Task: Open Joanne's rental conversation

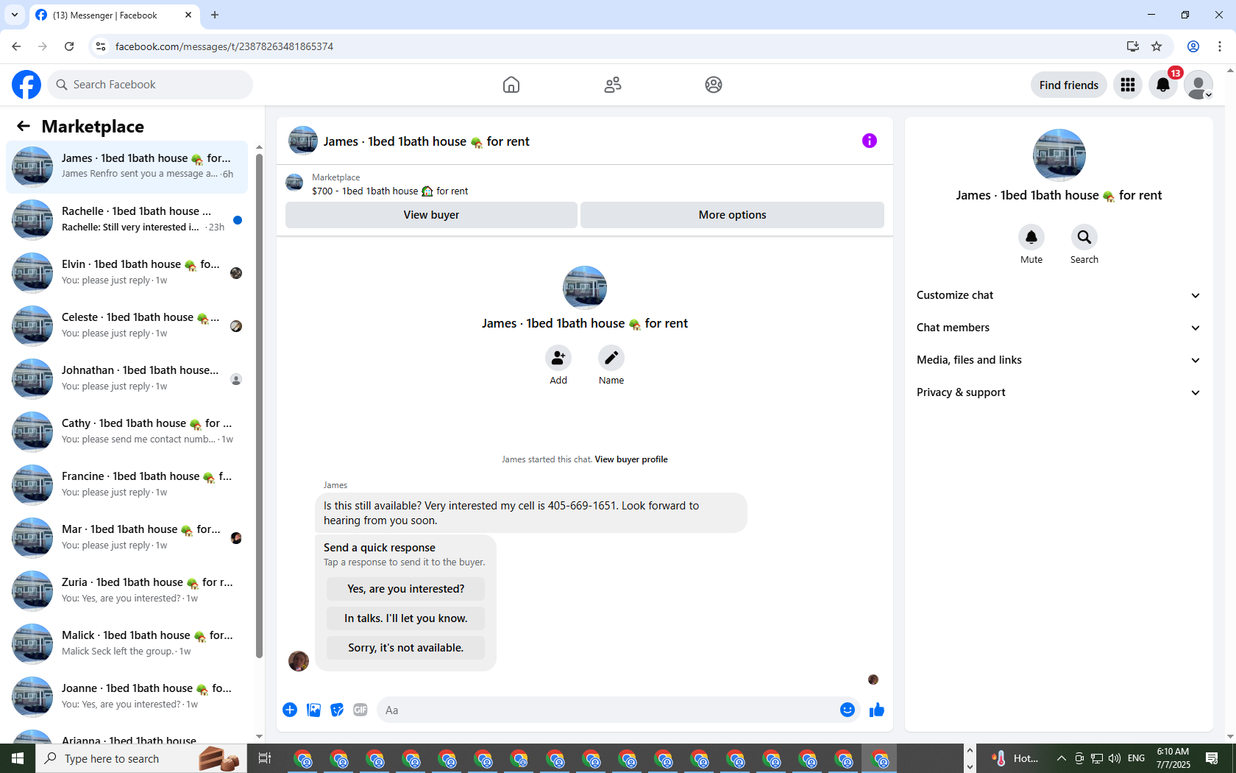Action: (127, 697)
